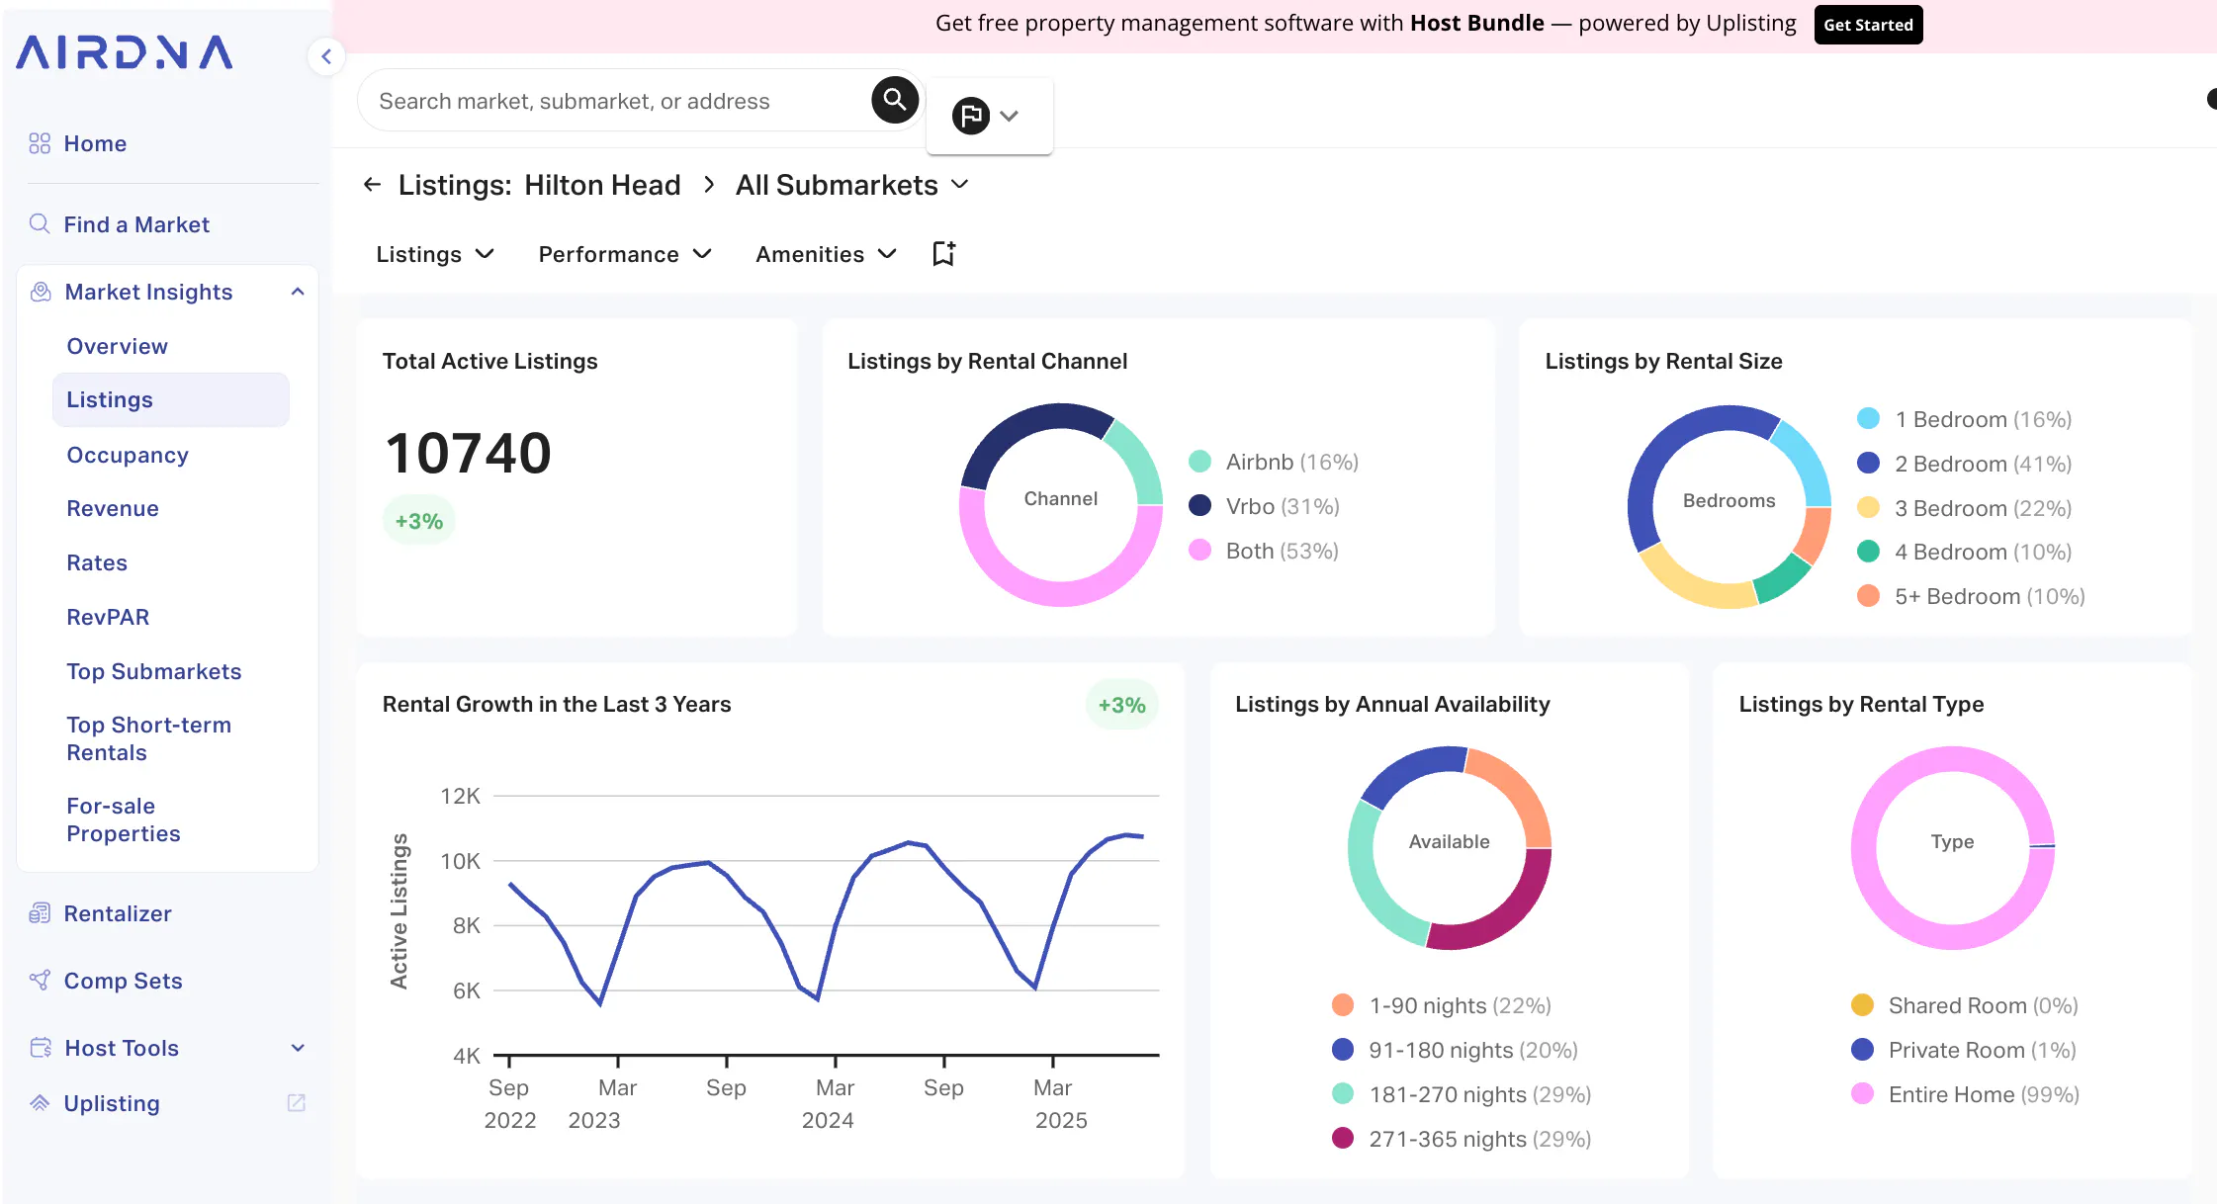
Task: Click the Airbnb legend color dot
Action: [x=1199, y=462]
